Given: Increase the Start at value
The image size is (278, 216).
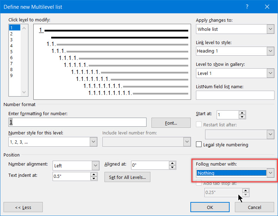Looking at the screenshot, I should (x=242, y=113).
